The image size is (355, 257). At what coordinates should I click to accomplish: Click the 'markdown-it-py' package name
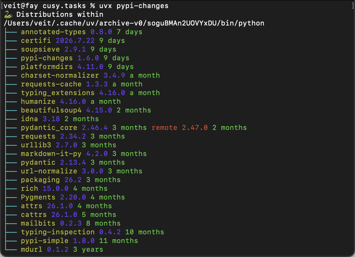(51, 154)
